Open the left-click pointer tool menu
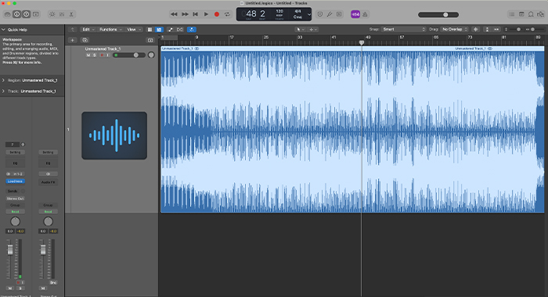The image size is (548, 297). point(300,30)
